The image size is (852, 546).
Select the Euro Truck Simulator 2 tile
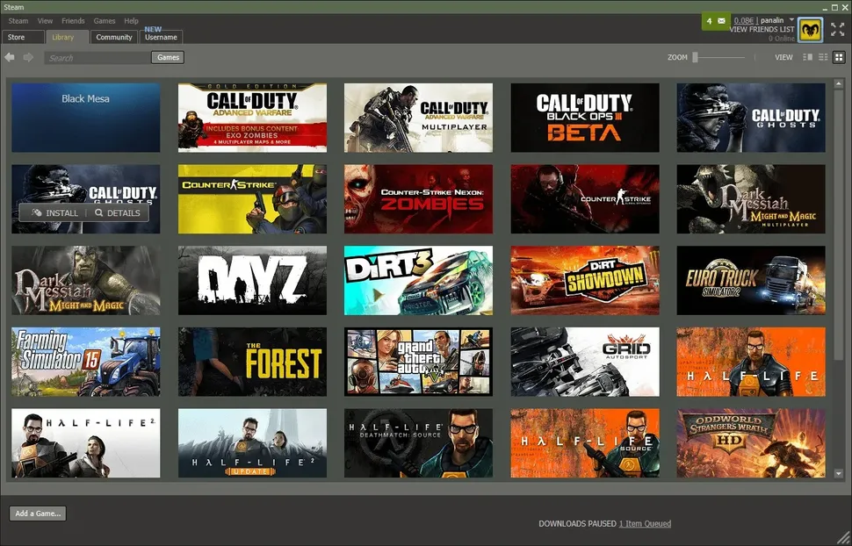point(751,280)
